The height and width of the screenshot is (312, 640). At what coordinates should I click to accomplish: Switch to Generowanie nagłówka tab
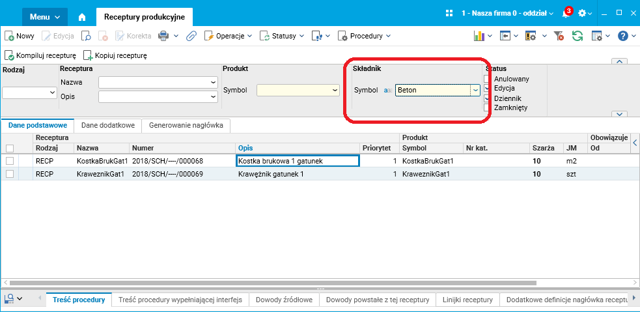point(186,125)
